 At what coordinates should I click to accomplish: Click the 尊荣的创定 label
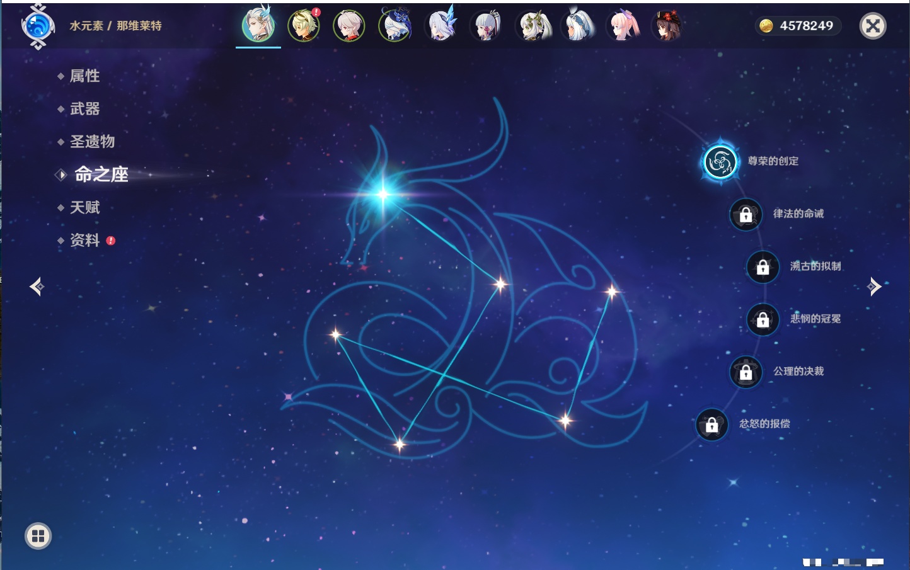point(773,161)
